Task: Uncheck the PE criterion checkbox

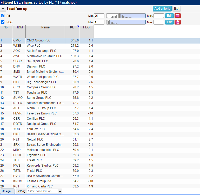Action: pyautogui.click(x=3, y=16)
